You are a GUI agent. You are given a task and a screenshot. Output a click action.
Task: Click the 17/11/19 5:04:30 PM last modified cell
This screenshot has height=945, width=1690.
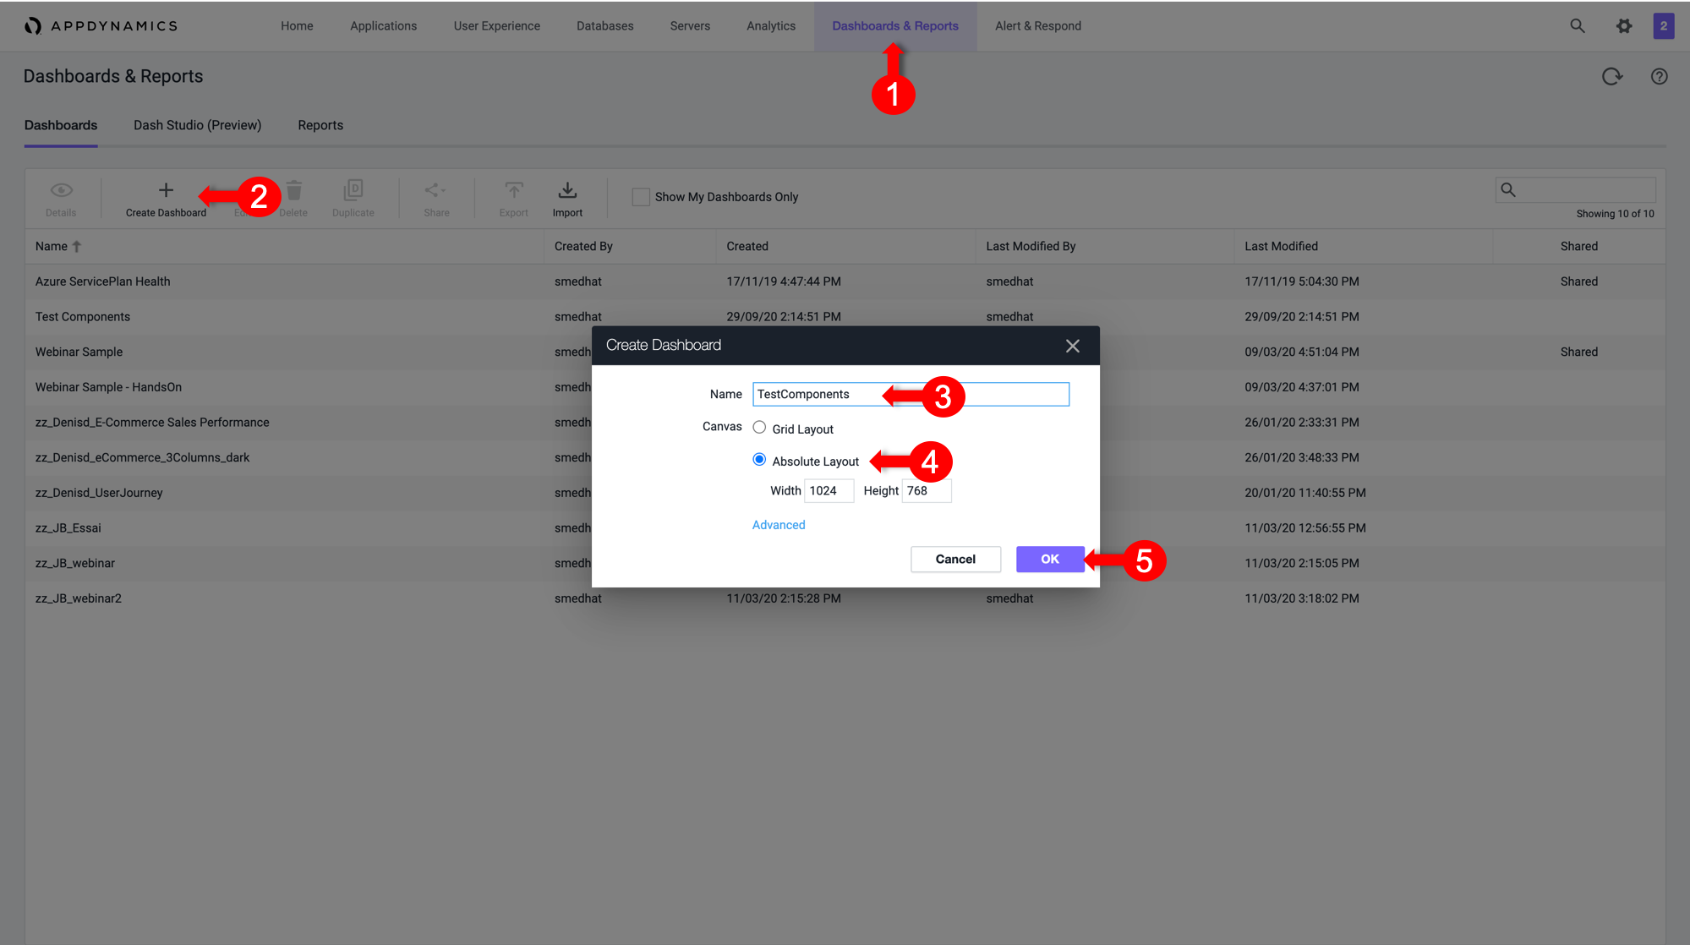1302,281
